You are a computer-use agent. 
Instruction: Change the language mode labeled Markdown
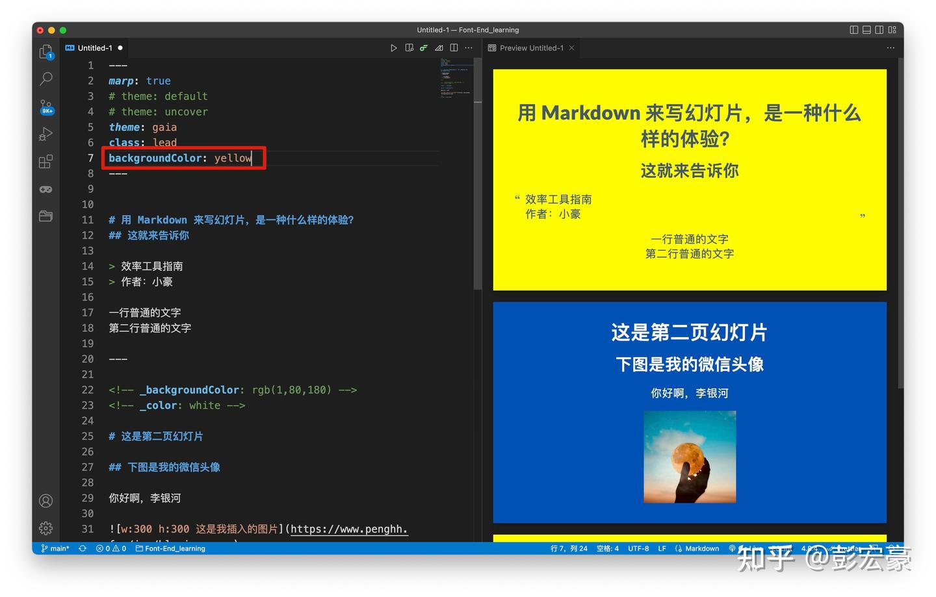[x=703, y=548]
